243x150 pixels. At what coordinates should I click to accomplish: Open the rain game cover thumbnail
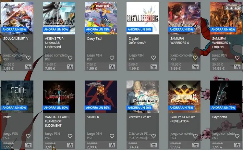click(18, 96)
